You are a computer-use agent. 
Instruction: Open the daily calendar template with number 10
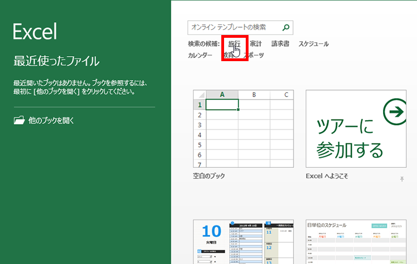click(244, 242)
